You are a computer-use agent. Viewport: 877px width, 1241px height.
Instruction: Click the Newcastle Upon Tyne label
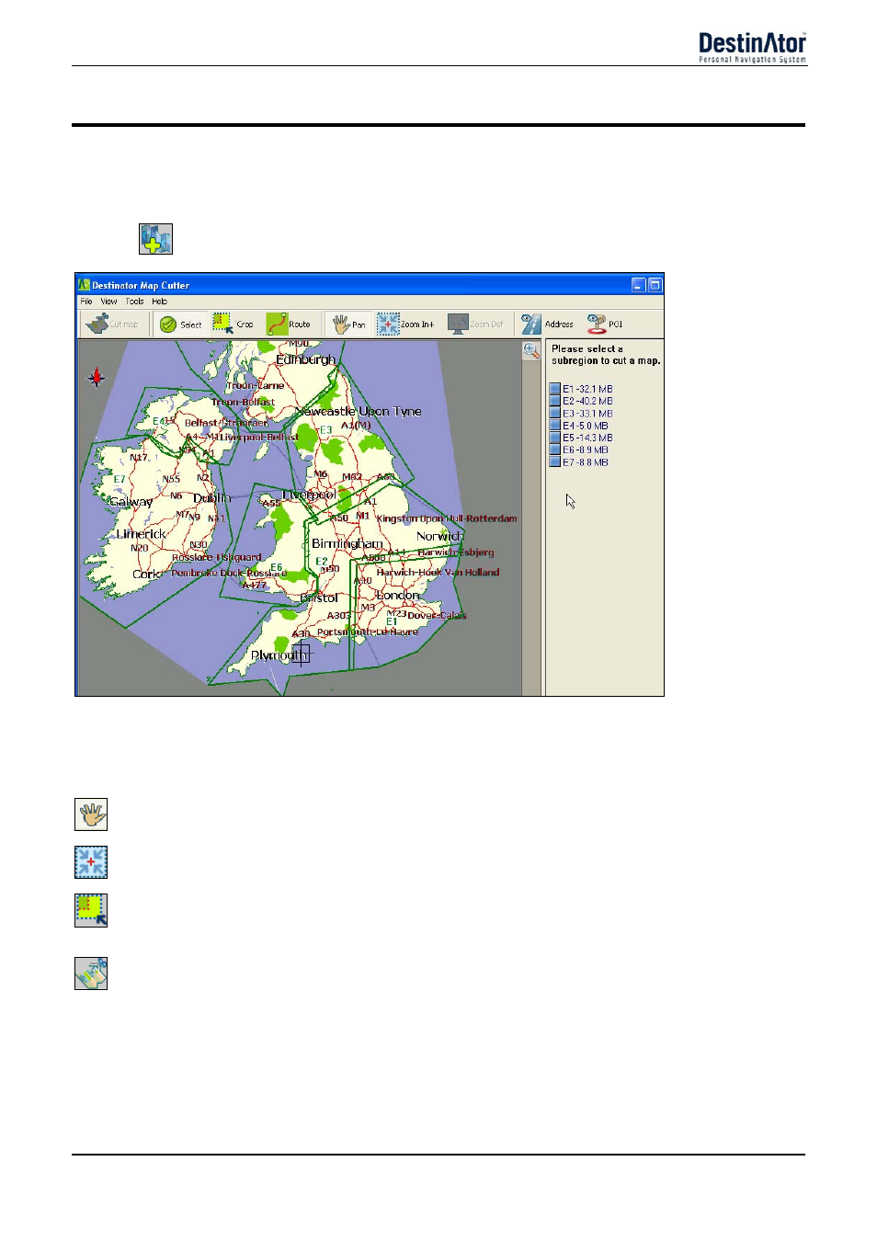tap(359, 411)
